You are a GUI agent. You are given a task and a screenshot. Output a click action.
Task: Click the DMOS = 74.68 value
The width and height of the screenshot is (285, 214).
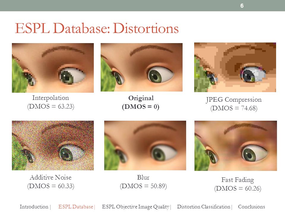point(234,108)
